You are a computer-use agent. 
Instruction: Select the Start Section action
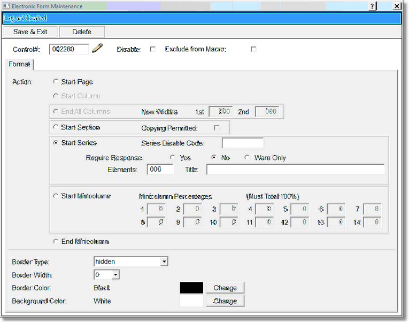pos(56,127)
